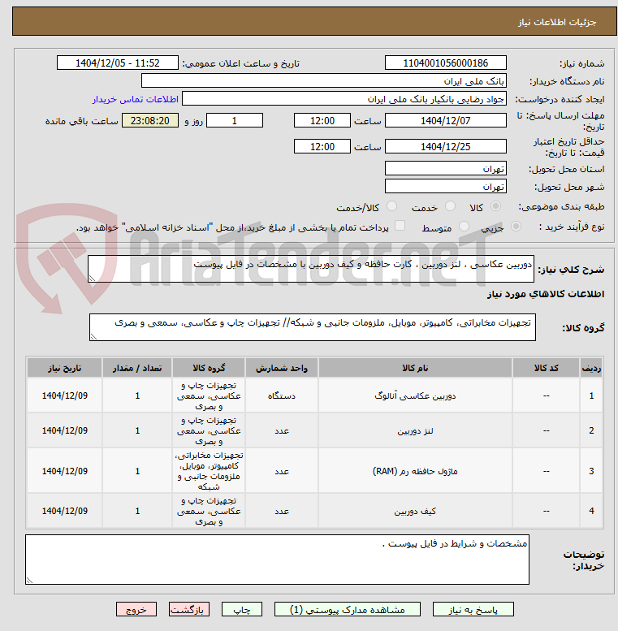
Task: Click the response deadline time field 12:00
Action: pos(322,120)
